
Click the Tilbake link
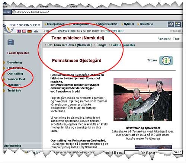(x=152, y=60)
